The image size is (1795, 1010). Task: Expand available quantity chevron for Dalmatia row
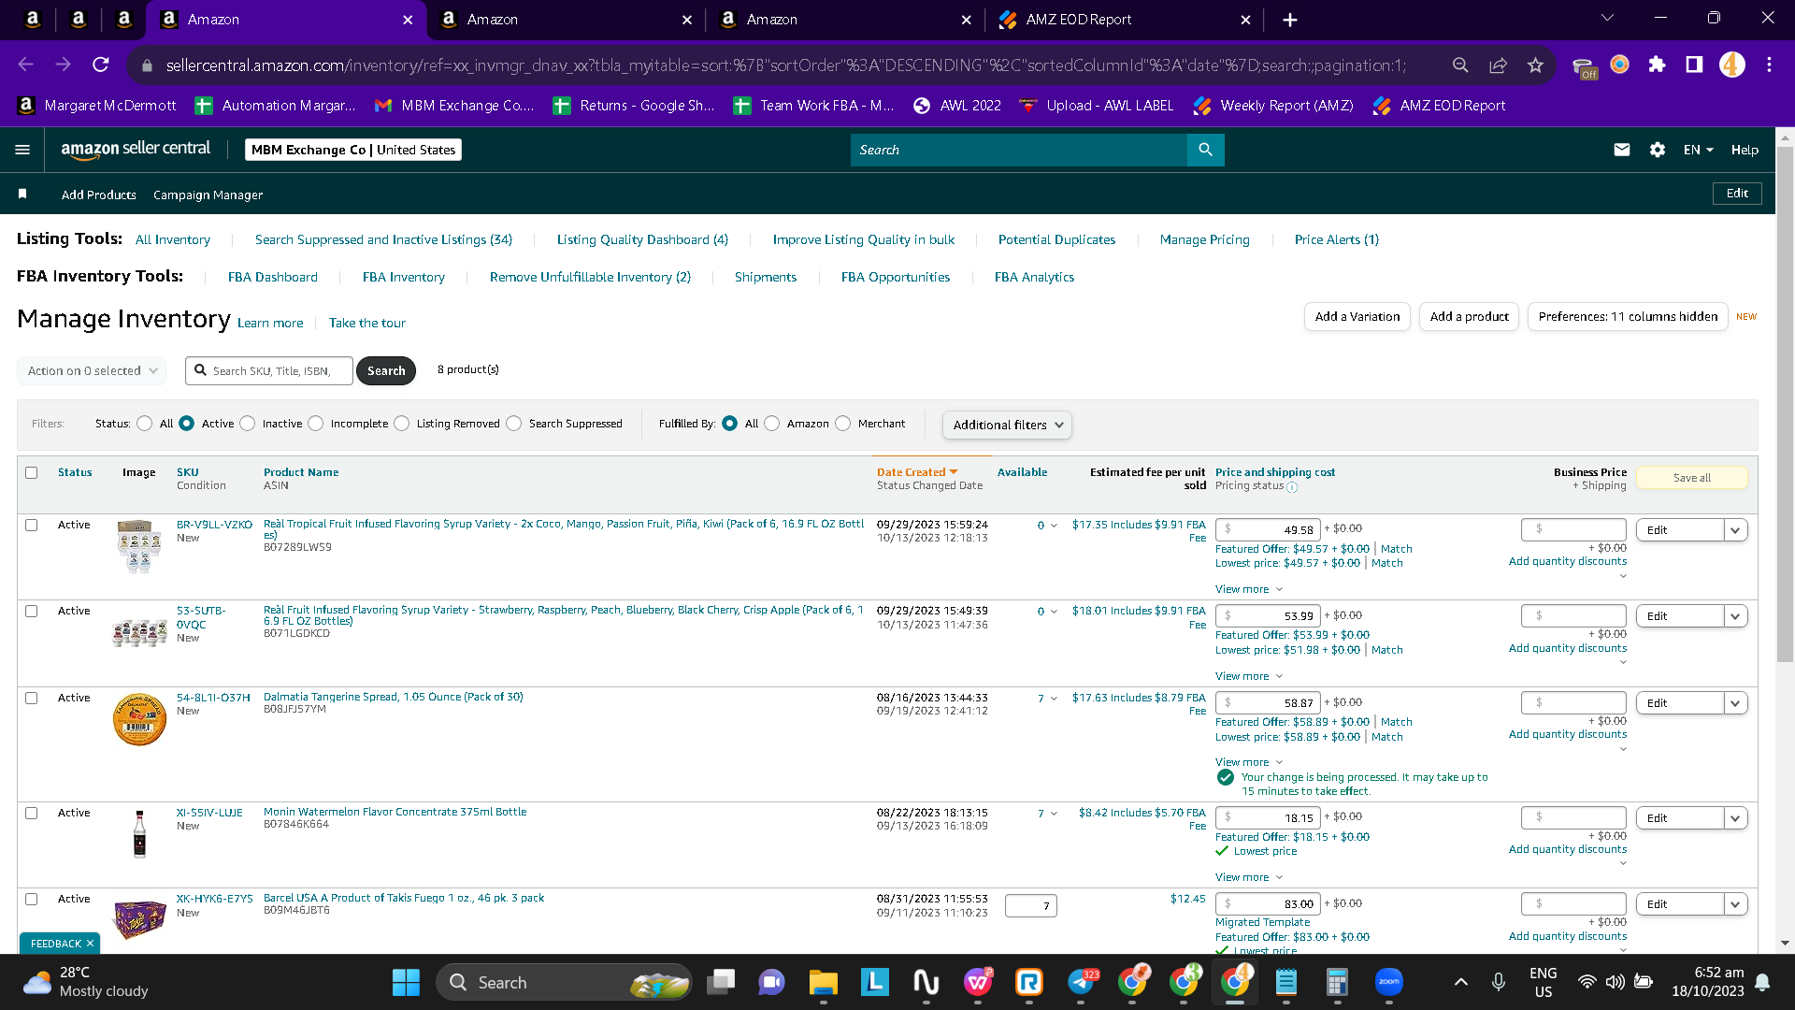pyautogui.click(x=1055, y=699)
